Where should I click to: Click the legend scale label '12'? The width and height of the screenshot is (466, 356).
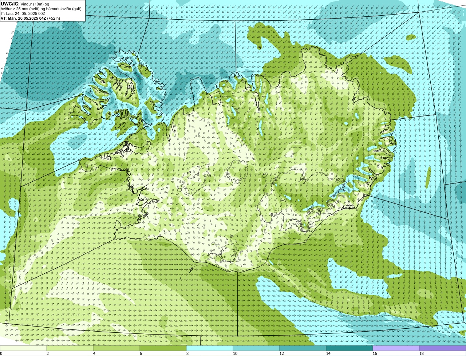(282, 353)
